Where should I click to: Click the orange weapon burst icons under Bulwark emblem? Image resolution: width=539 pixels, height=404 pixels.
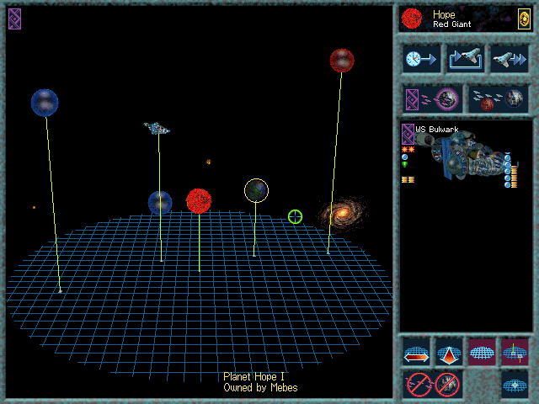[x=408, y=150]
